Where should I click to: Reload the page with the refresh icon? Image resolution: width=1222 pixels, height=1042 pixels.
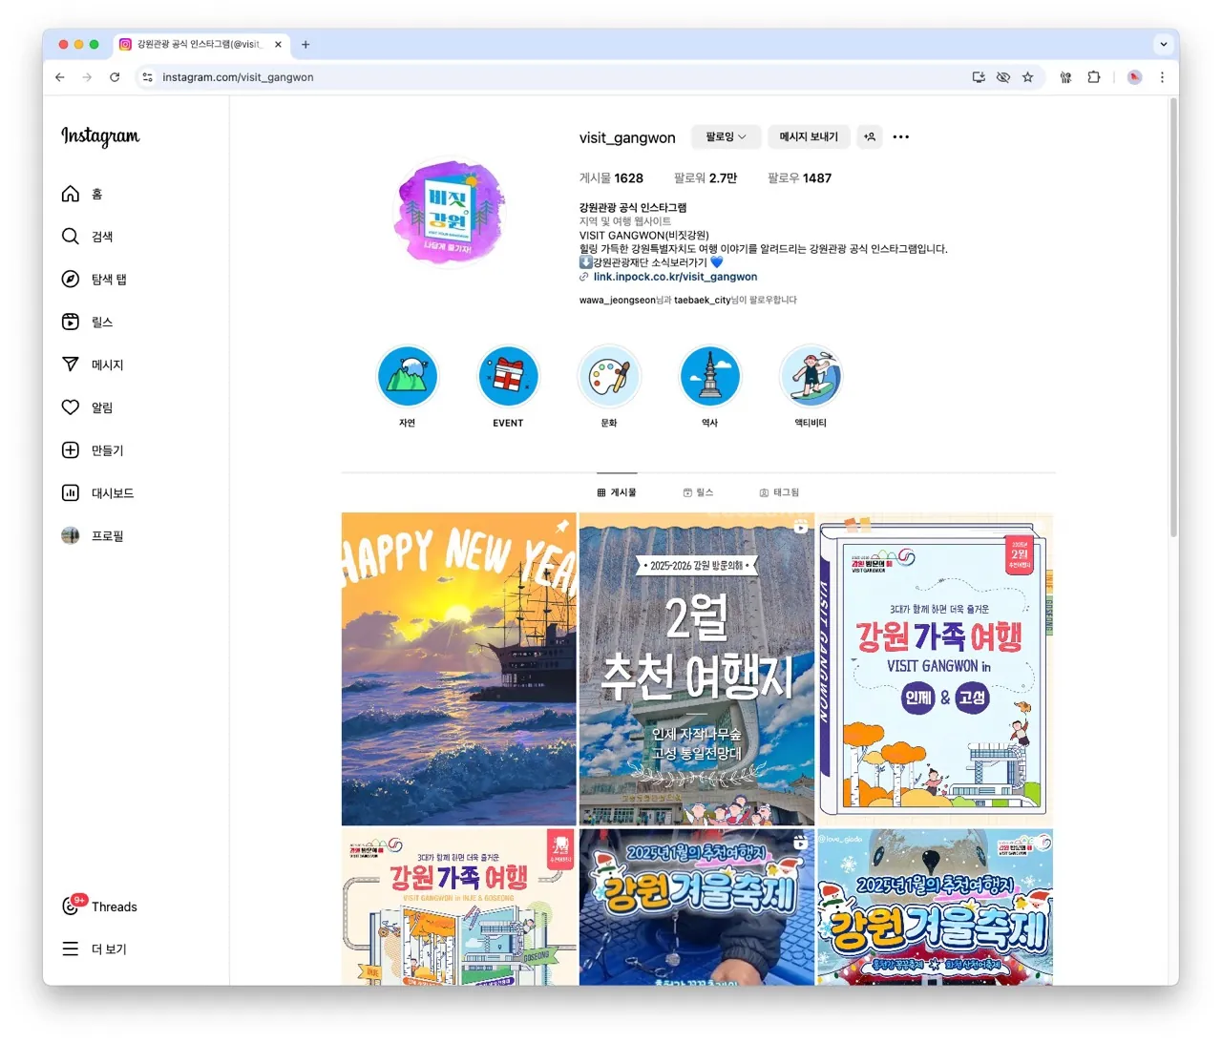click(115, 77)
